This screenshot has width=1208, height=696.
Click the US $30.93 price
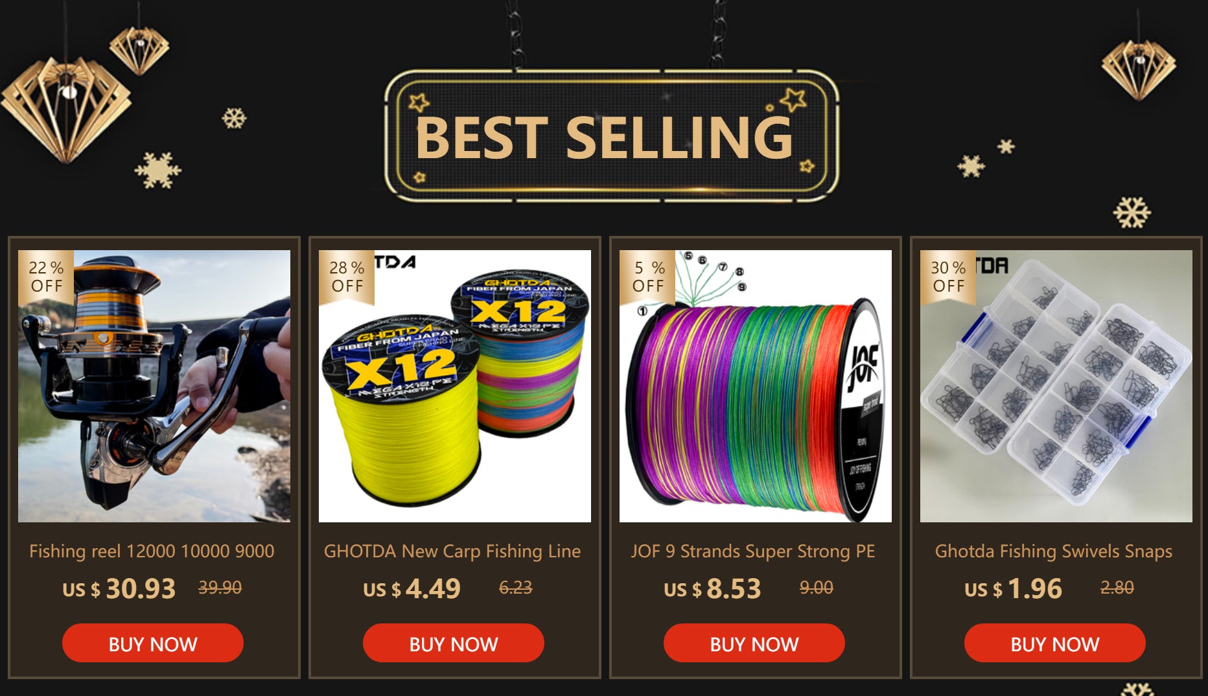click(x=119, y=588)
